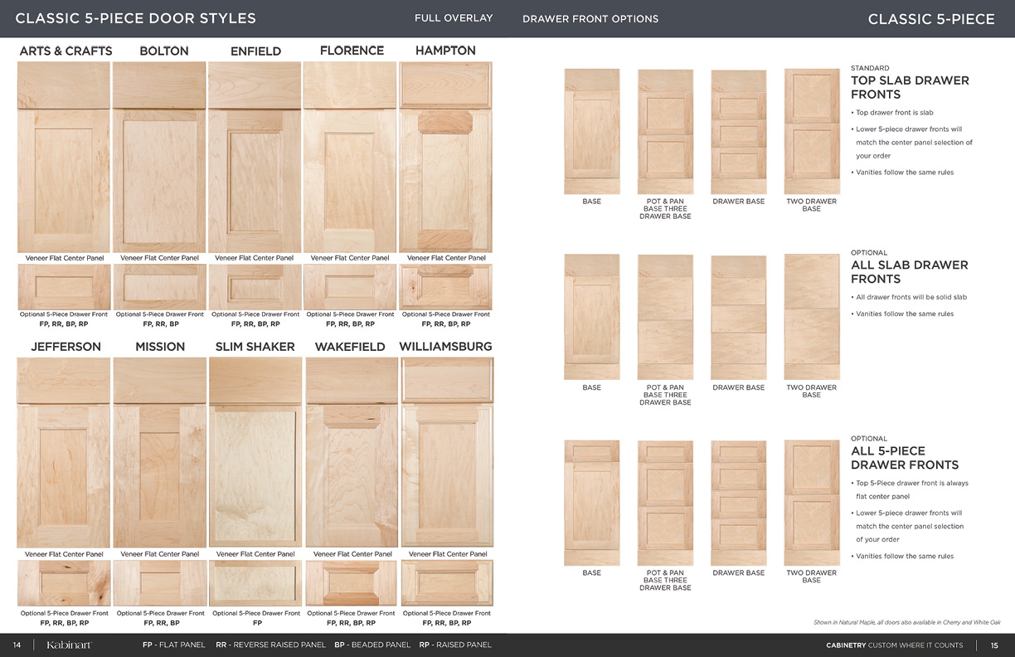Select the Enfield optional drawer front image

click(x=255, y=287)
